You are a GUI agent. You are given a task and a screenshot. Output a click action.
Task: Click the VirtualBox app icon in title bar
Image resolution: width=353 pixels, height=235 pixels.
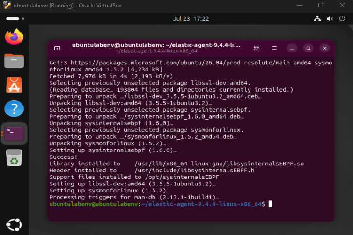coord(7,5)
